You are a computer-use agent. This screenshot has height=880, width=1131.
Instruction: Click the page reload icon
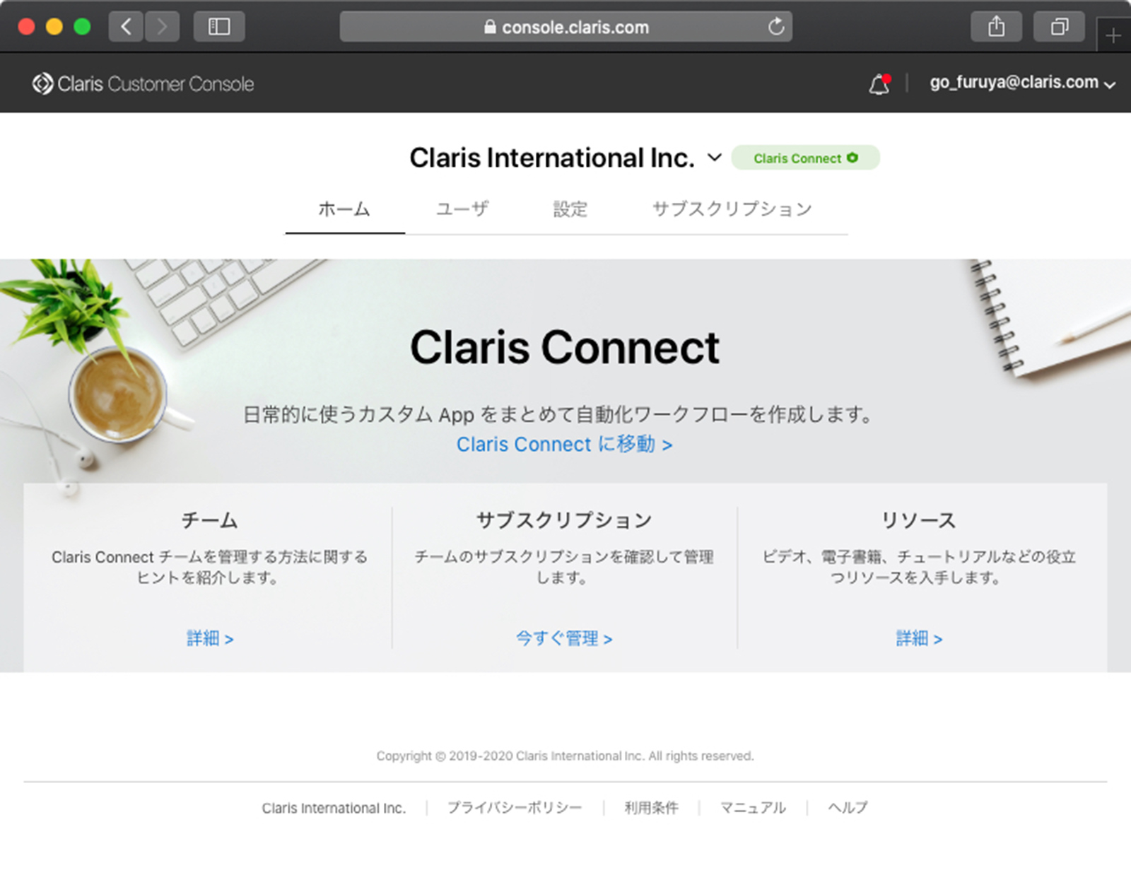(776, 27)
